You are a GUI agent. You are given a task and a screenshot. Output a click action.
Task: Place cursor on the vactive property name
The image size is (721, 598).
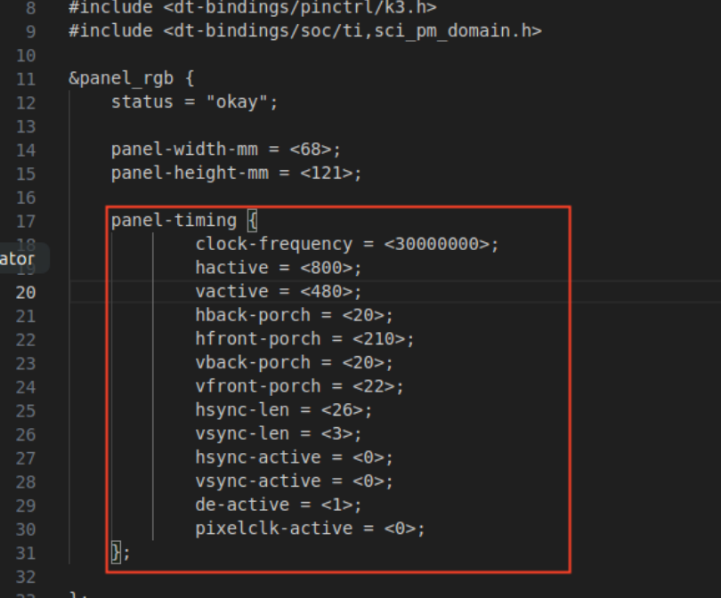(231, 291)
